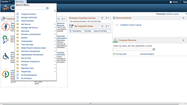The height and width of the screenshot is (105, 187).
Task: Click the Search Menu go arrow icon
Action: pos(47,8)
